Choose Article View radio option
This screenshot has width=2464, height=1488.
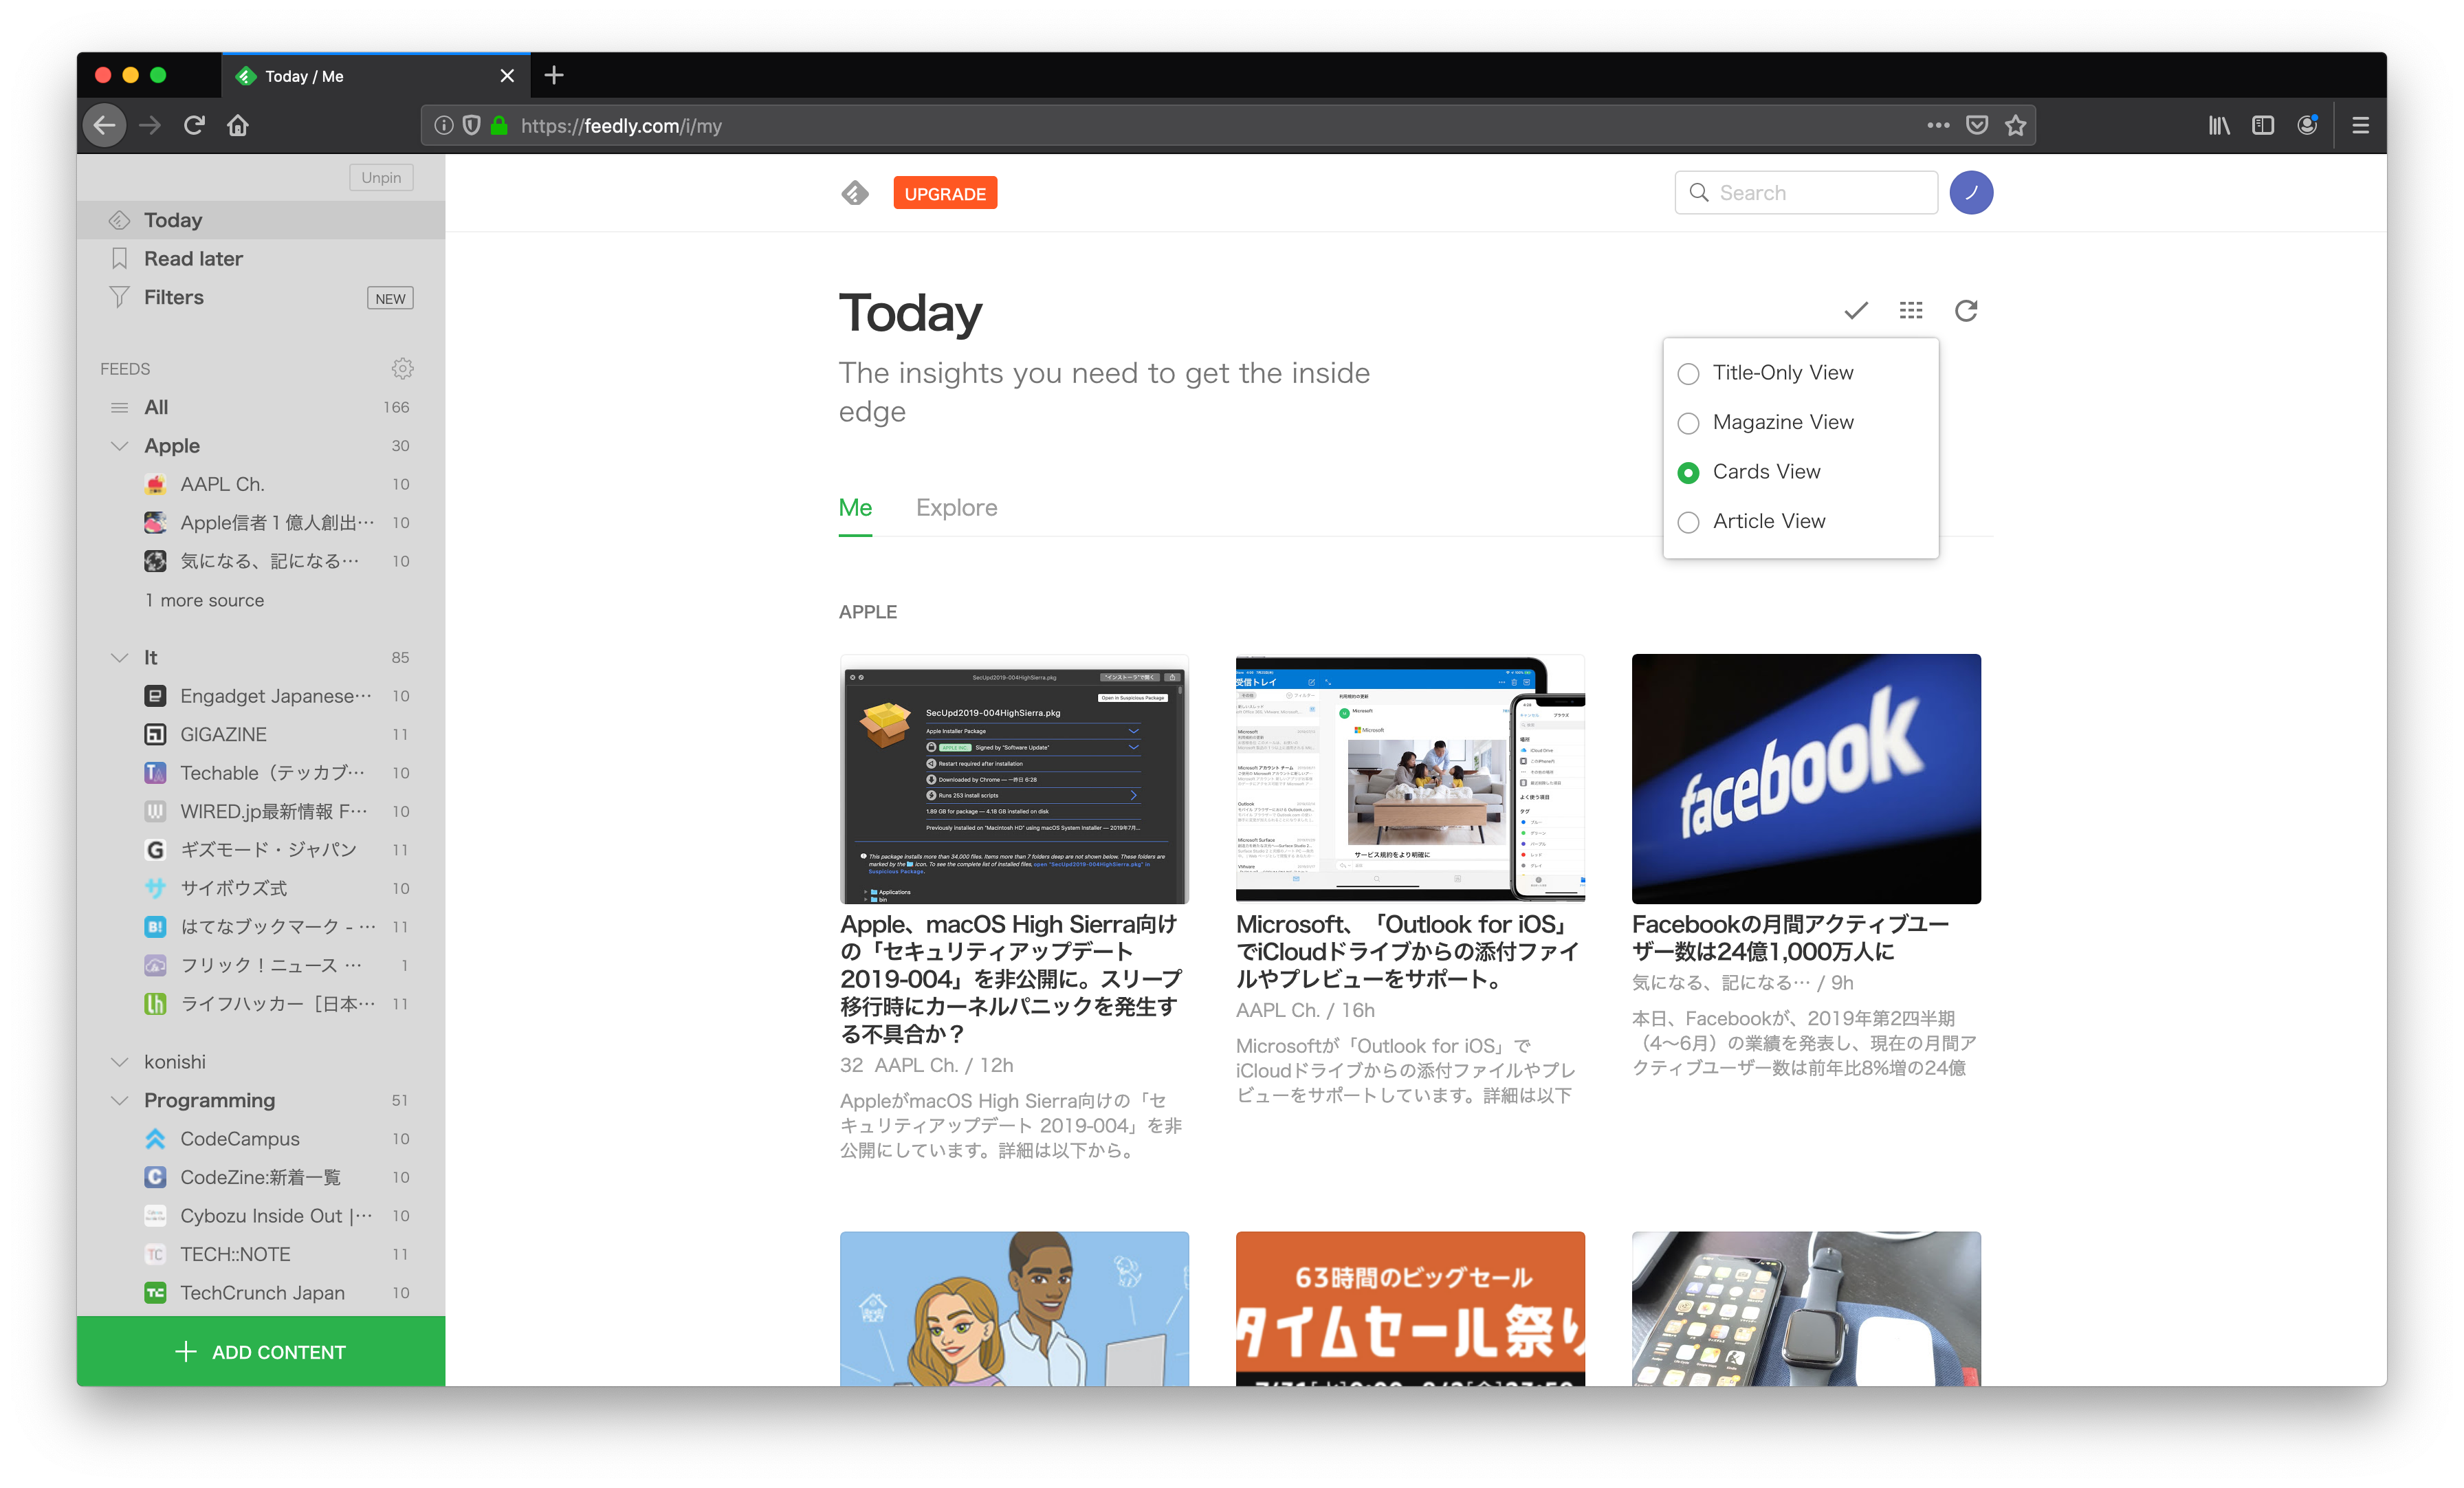point(1688,522)
